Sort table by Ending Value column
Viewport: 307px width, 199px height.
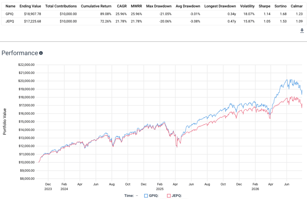30,6
